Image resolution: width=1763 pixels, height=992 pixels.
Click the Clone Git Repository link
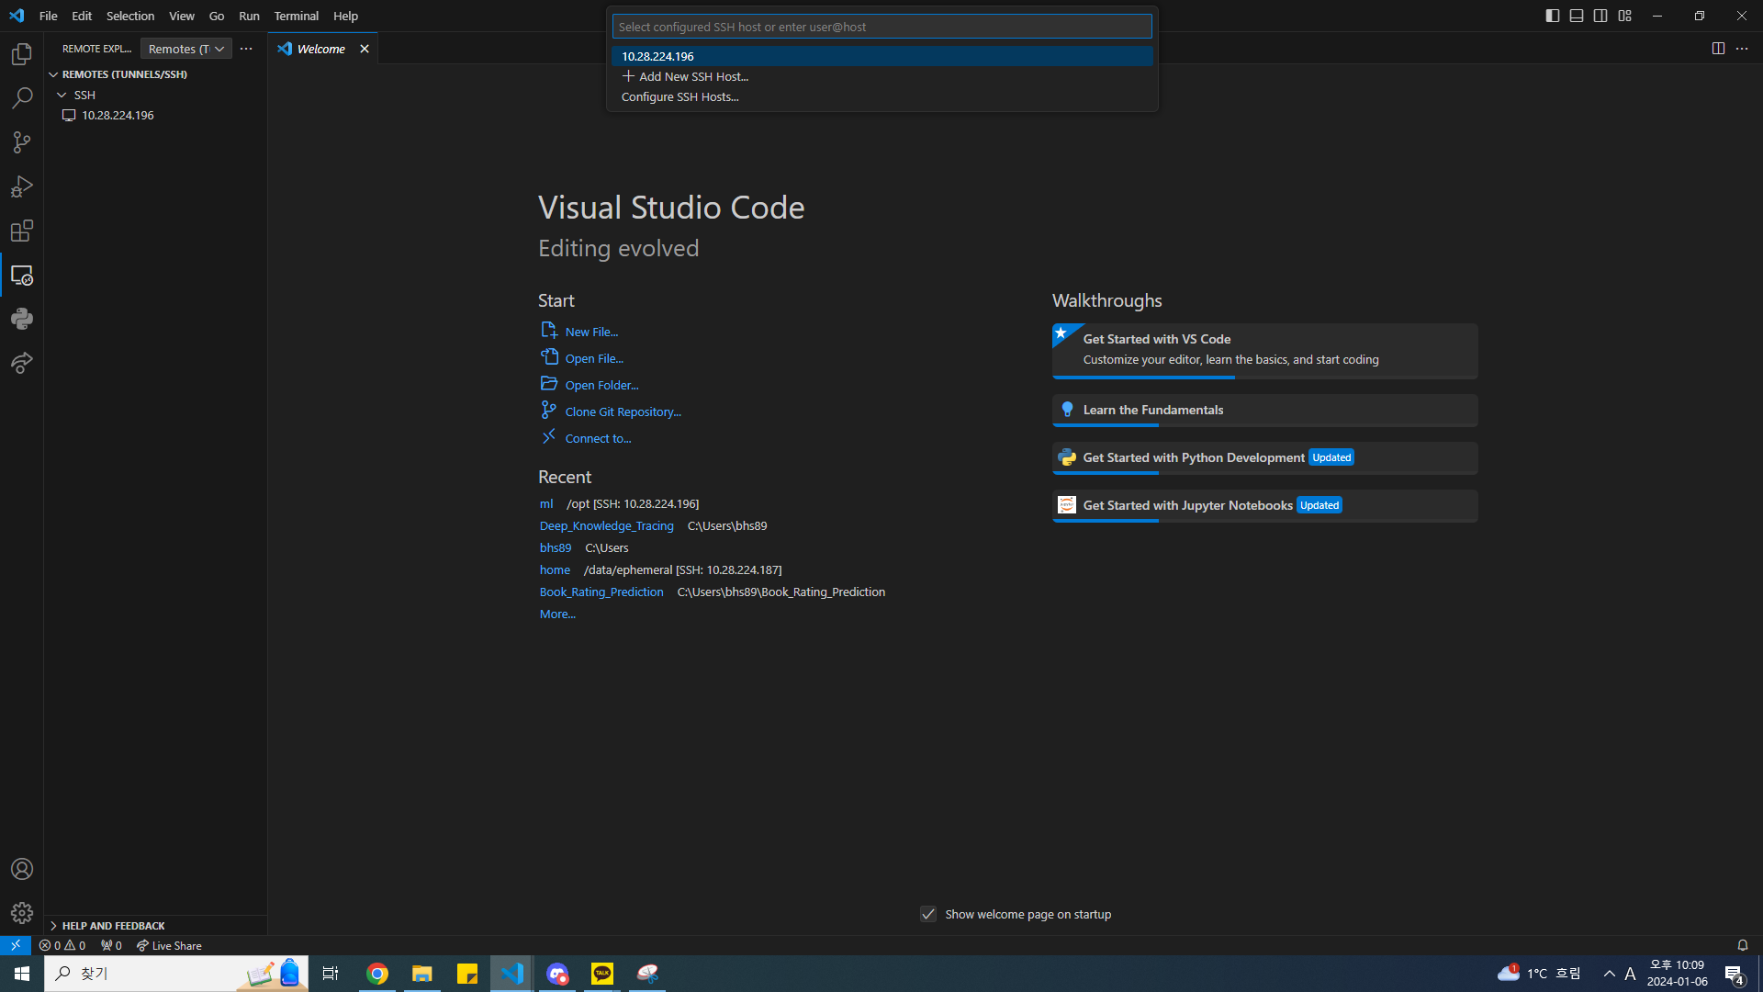(623, 411)
